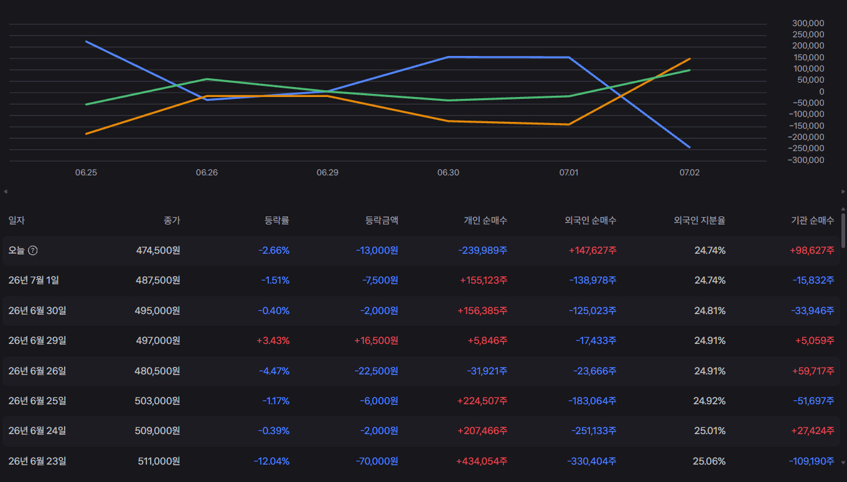This screenshot has height=482, width=847.
Task: Click the -2.66% change rate
Action: [x=274, y=251]
